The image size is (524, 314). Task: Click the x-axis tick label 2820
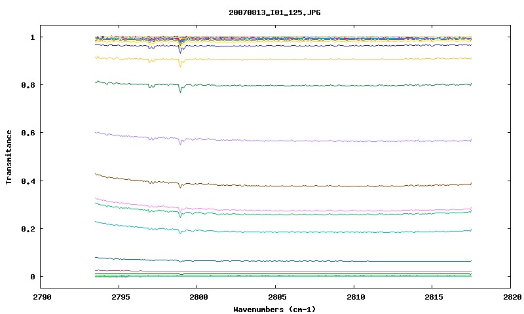(x=512, y=297)
